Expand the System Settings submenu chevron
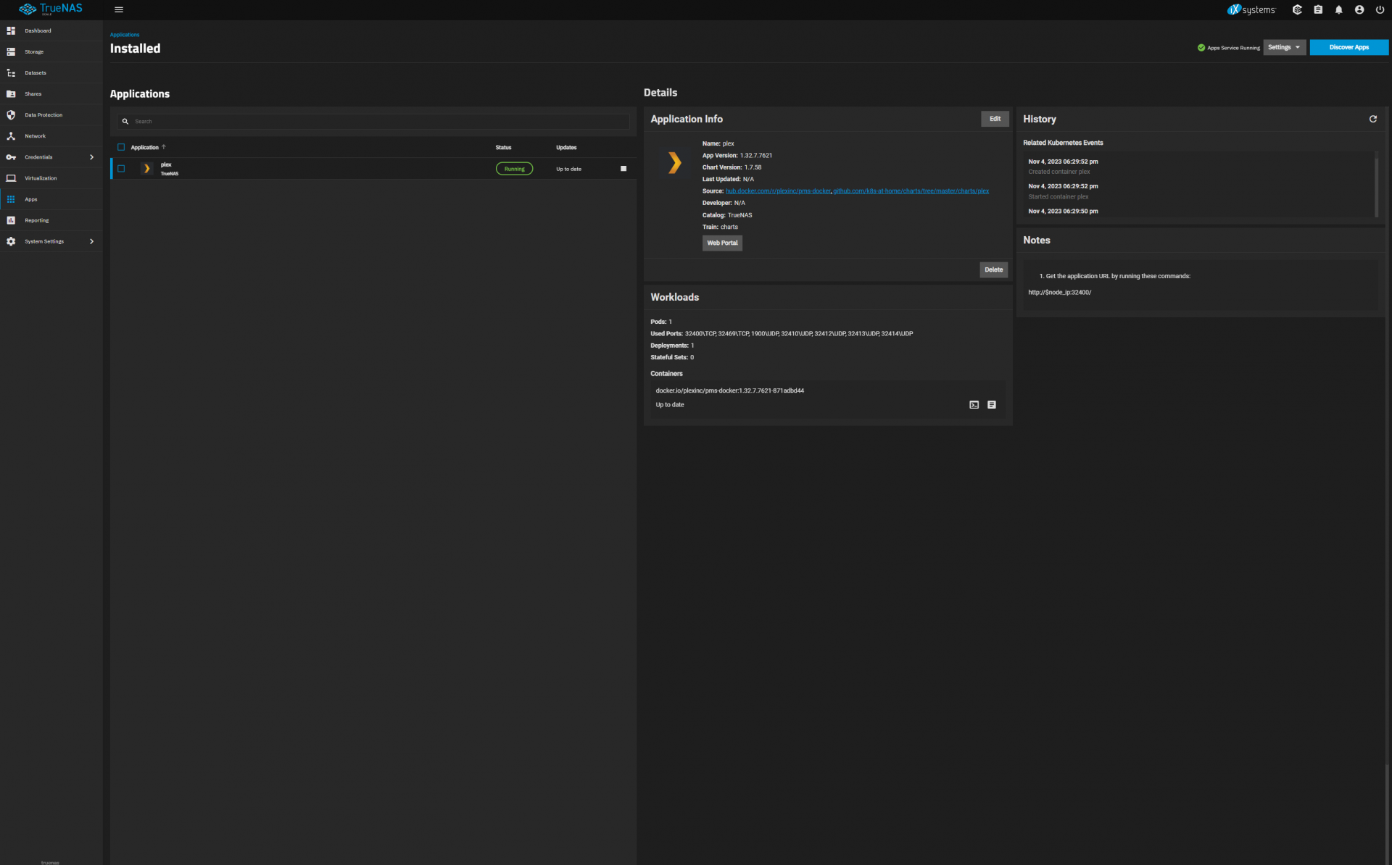 tap(91, 241)
